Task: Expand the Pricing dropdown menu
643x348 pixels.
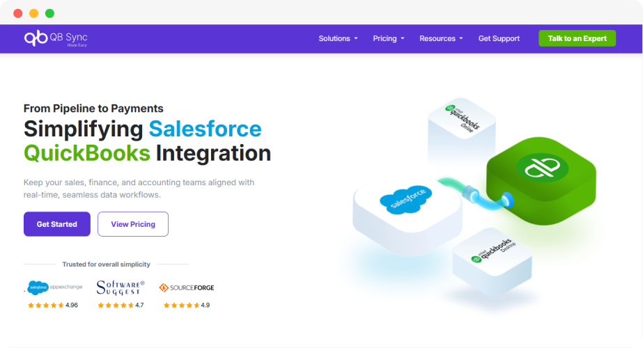Action: (388, 38)
